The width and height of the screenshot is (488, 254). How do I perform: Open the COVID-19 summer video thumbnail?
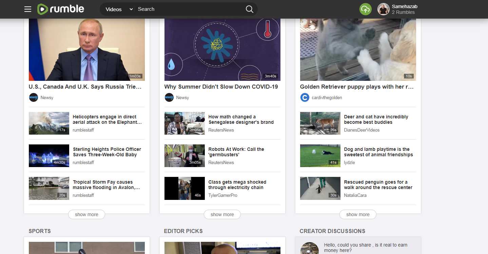[222, 50]
